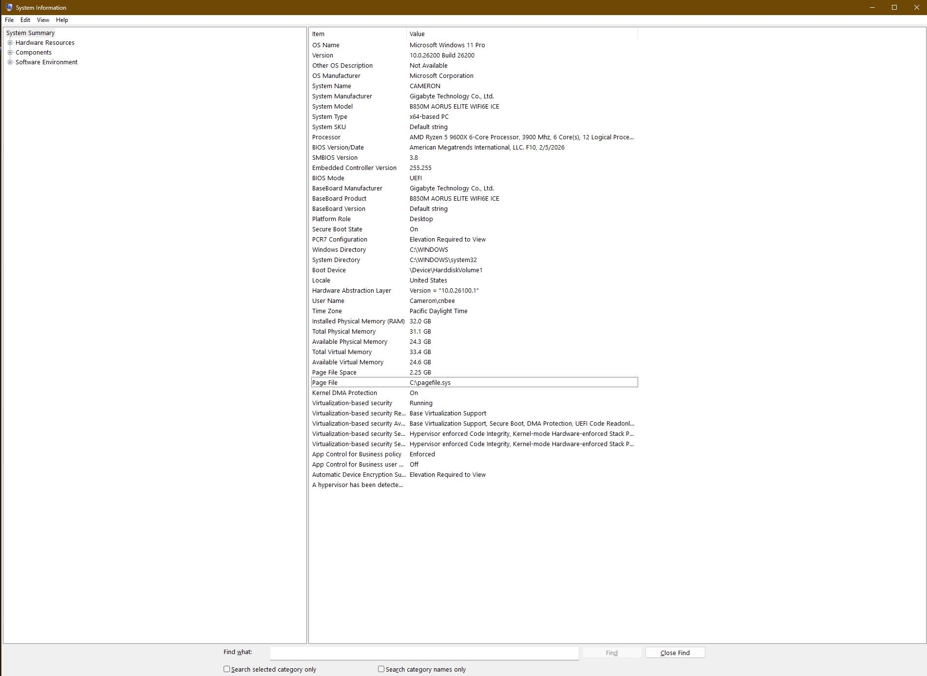Select System Summary in the tree
The width and height of the screenshot is (927, 676).
point(30,33)
